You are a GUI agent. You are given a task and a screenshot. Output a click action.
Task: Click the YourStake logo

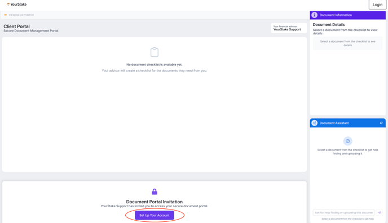pyautogui.click(x=16, y=4)
